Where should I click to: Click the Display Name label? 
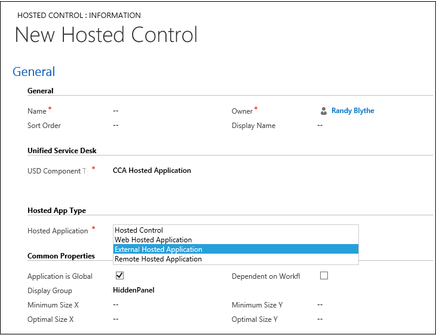pos(253,126)
